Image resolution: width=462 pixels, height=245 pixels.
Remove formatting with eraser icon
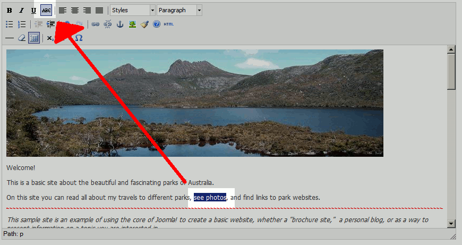click(x=22, y=38)
